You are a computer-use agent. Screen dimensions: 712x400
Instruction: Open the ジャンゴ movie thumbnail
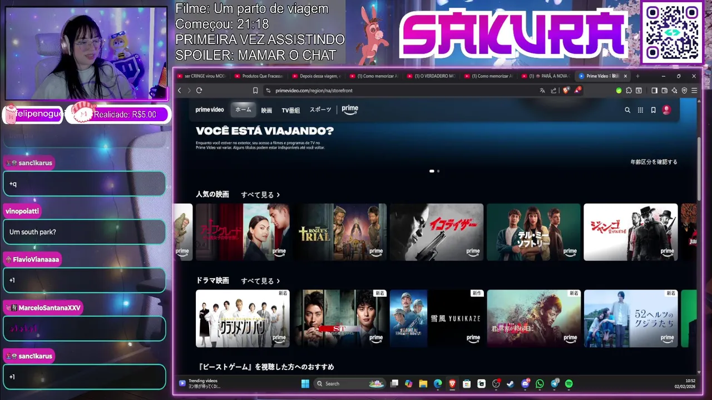tap(631, 232)
